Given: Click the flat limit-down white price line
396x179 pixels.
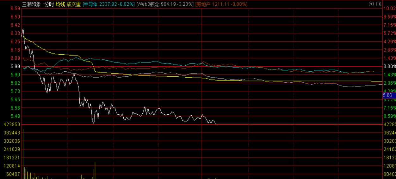Looking at the screenshot, I should coord(299,124).
